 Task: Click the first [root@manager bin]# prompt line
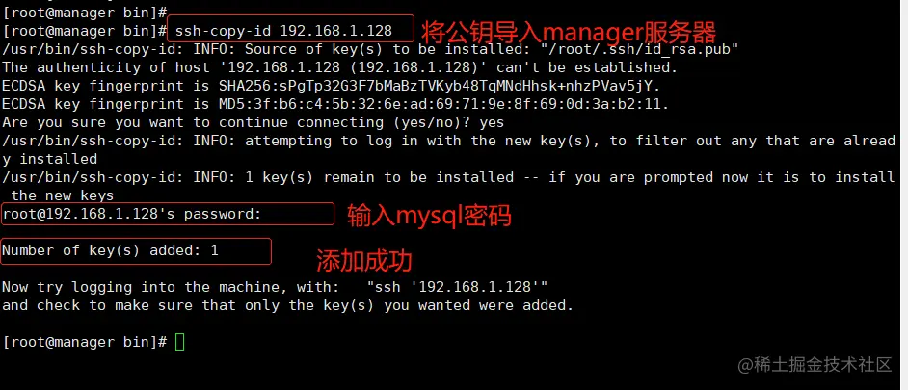(x=85, y=13)
